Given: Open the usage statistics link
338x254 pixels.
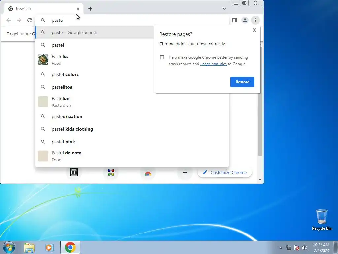Looking at the screenshot, I should 214,64.
